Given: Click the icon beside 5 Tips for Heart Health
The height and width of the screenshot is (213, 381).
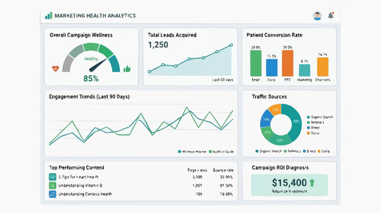Looking at the screenshot, I should (53, 177).
